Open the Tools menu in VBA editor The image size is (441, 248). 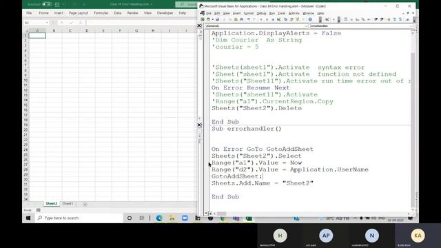point(282,13)
